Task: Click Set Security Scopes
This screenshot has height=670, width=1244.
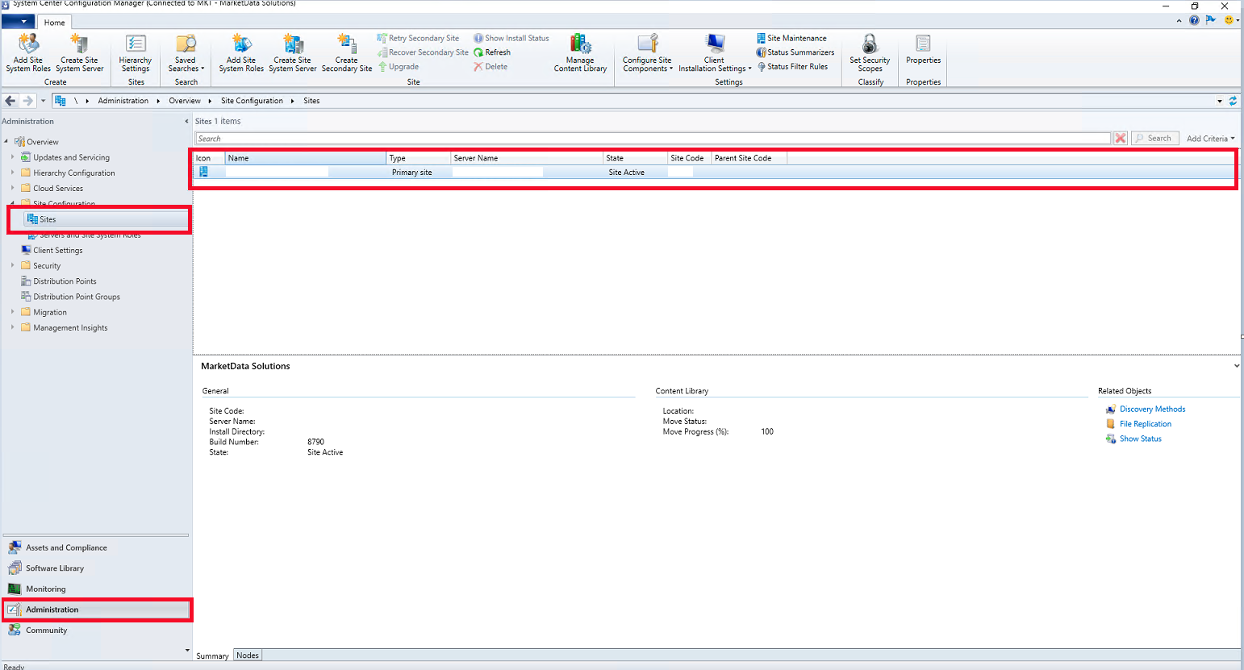Action: coord(870,52)
